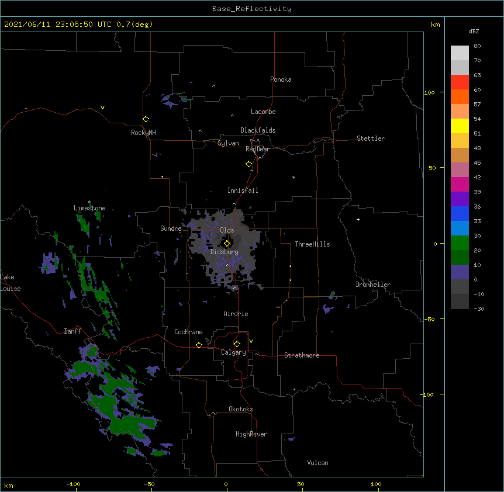Click the RockyMH town label
504x492 pixels.
143,133
